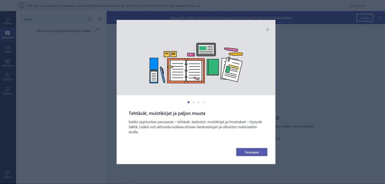Dismiss the desktop app download banner

(x=380, y=18)
